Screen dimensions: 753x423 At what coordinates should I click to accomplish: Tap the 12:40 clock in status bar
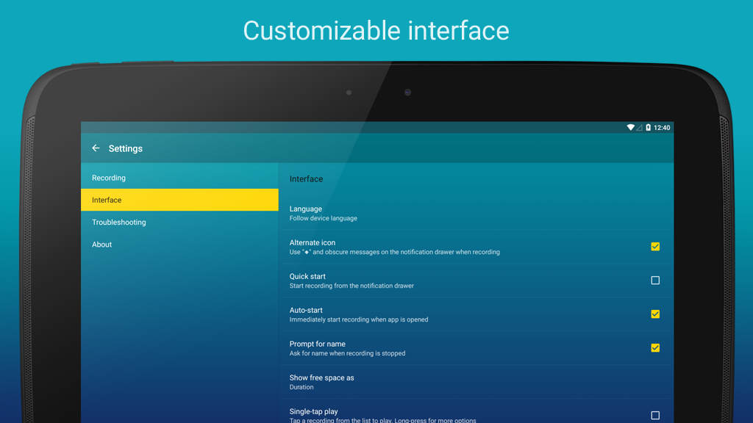coord(662,128)
